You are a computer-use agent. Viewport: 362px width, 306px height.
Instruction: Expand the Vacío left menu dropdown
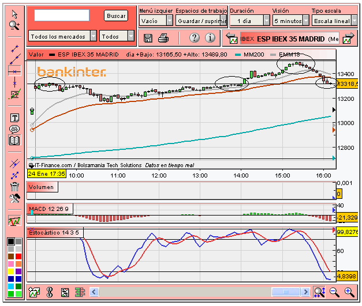(156, 21)
